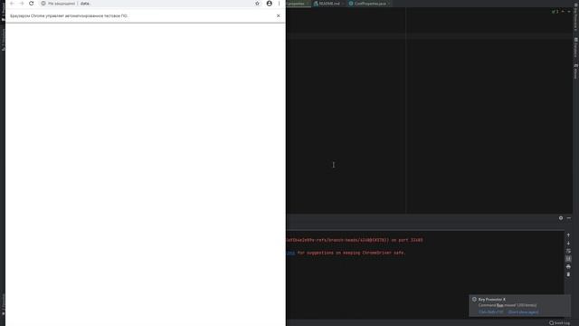Screen dimensions: 579x326
Task: Open the link in ChromeDriver safety message
Action: click(x=290, y=253)
